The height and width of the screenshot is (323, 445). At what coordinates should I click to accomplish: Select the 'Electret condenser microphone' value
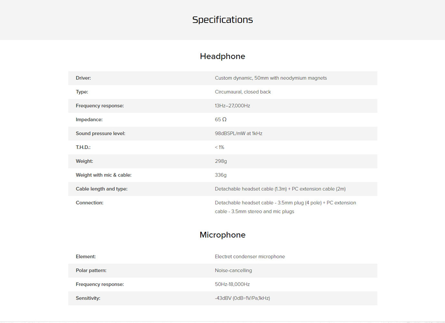point(250,257)
